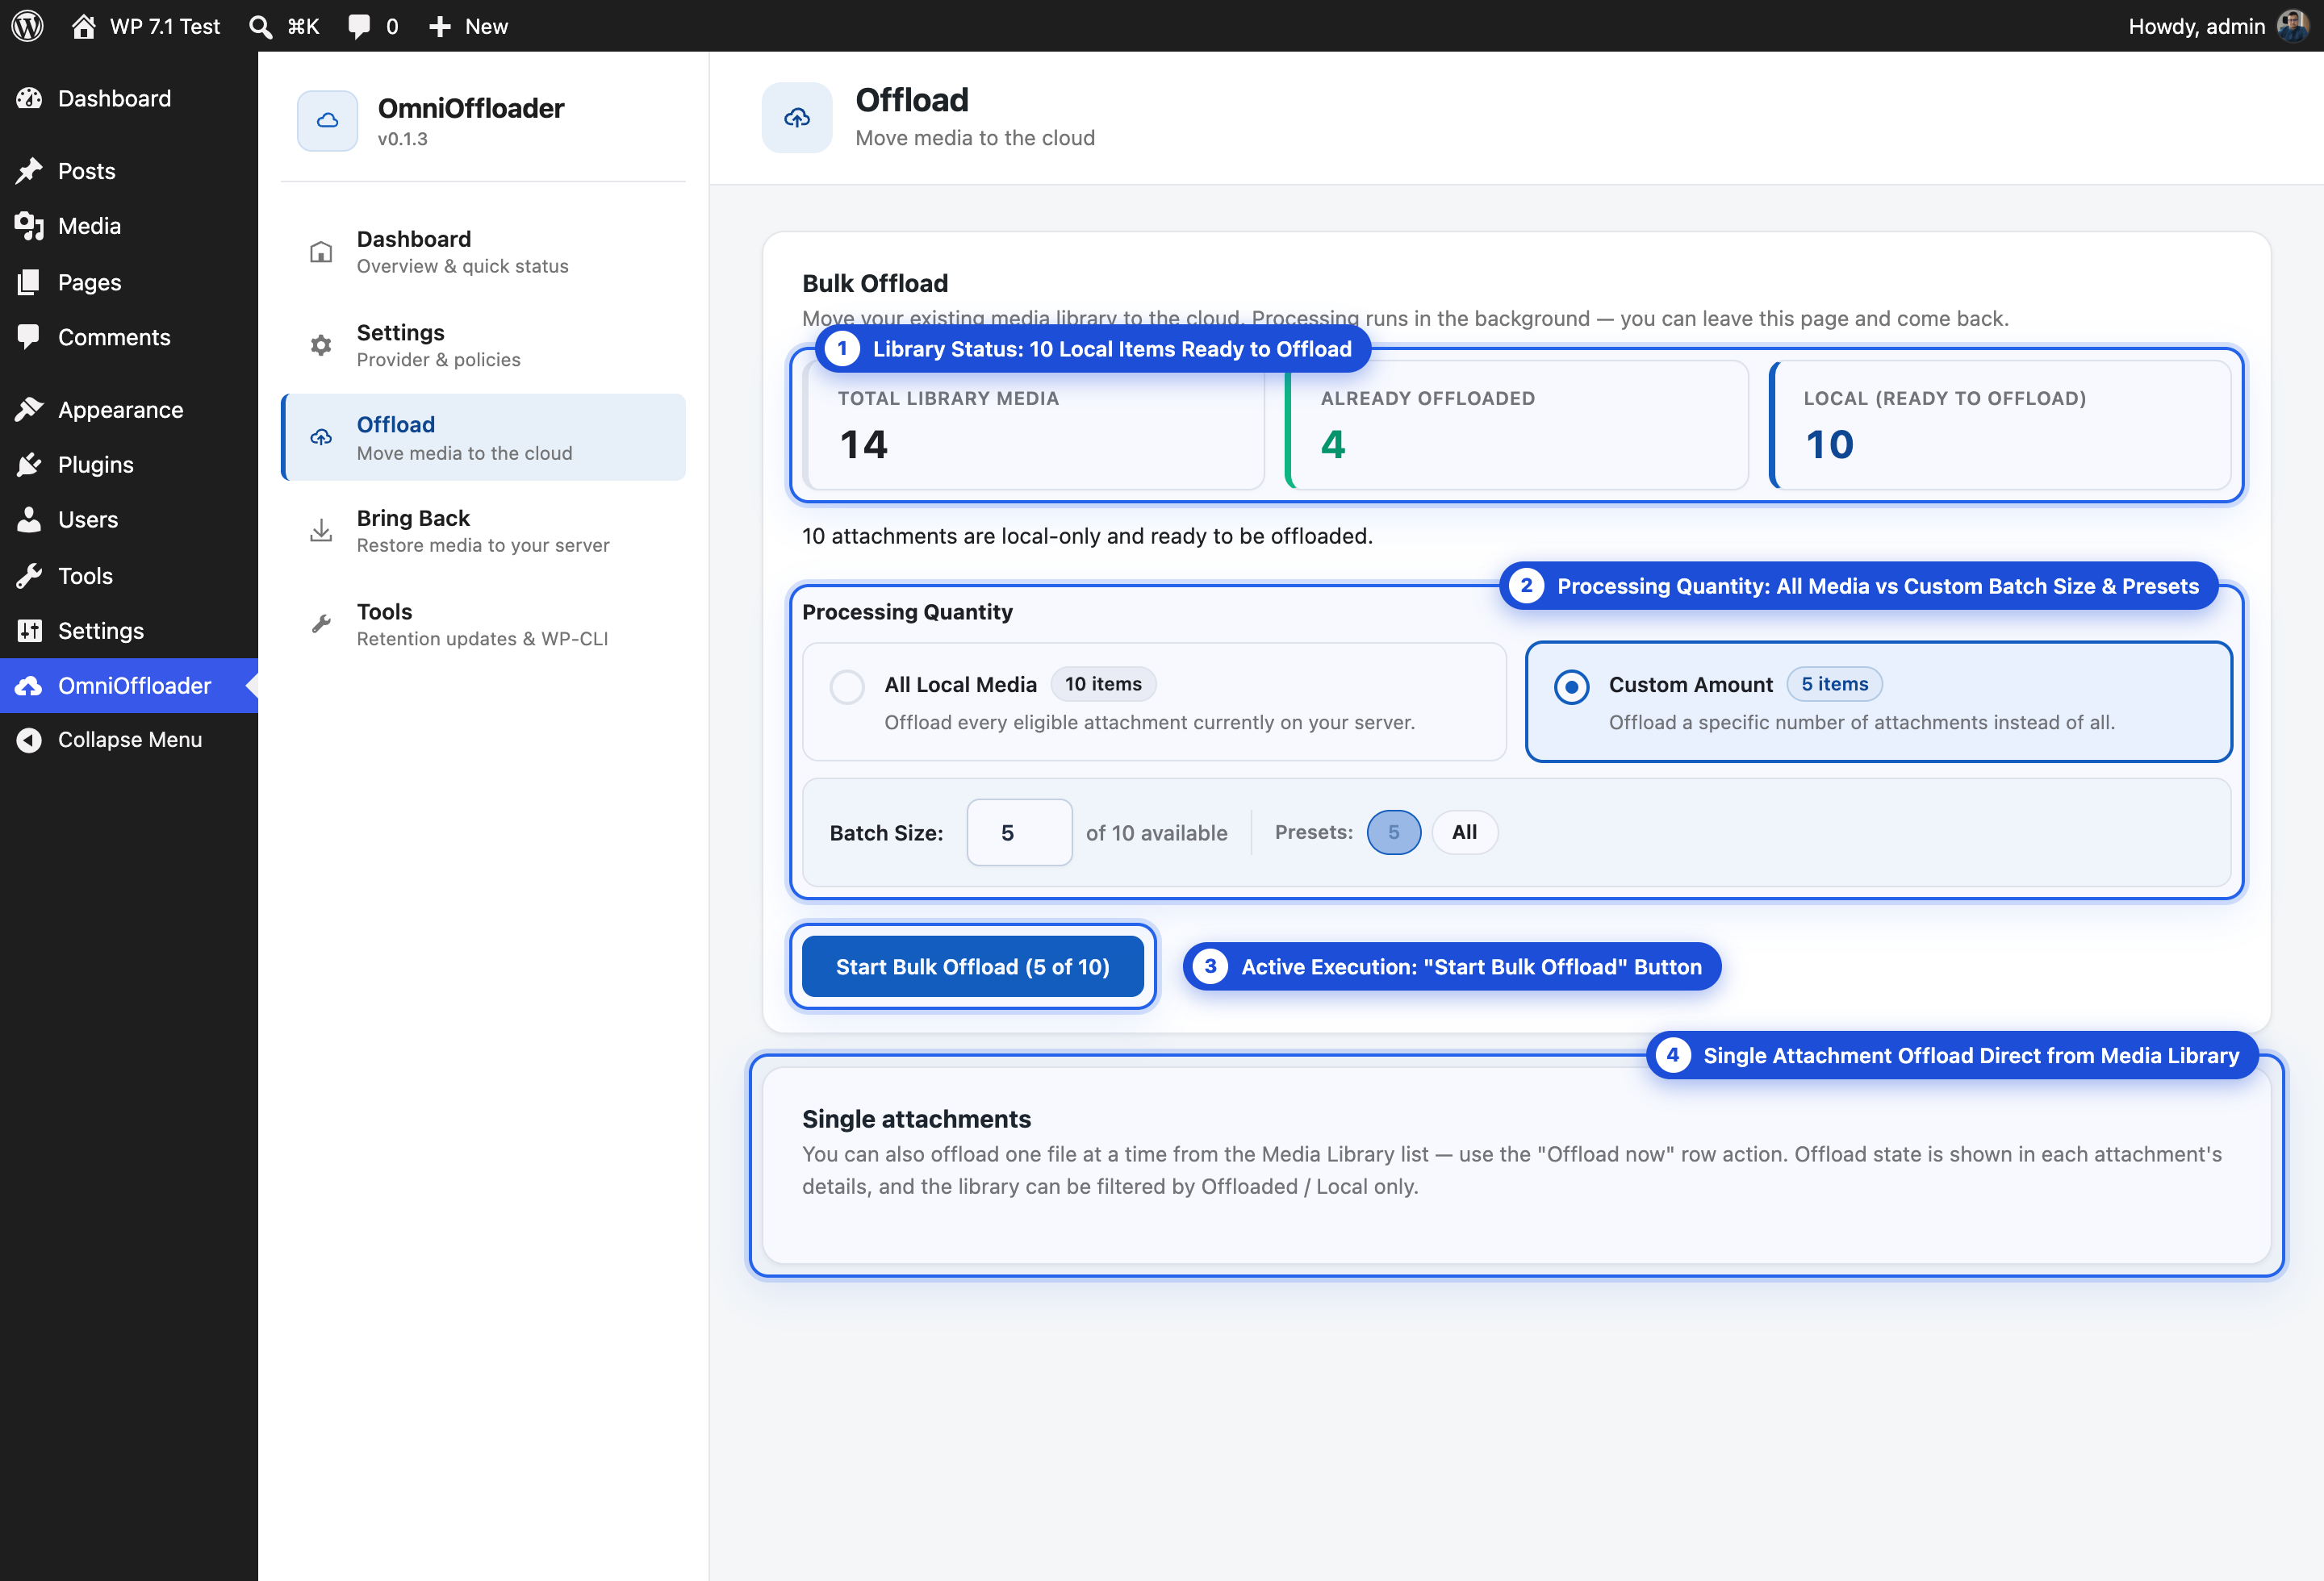Open the Appearance menu item

(x=129, y=410)
